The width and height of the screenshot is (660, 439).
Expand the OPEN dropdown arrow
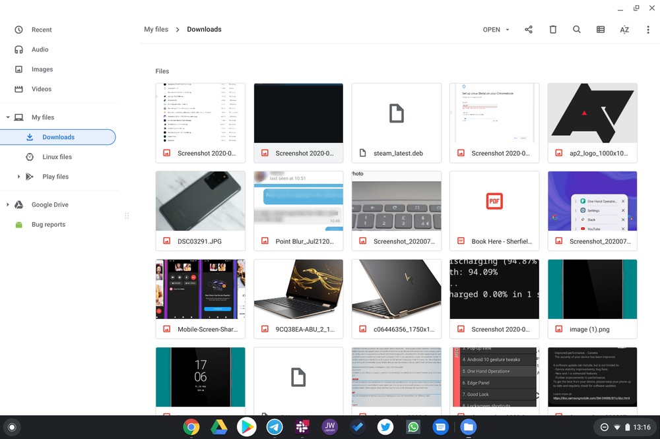coord(508,30)
